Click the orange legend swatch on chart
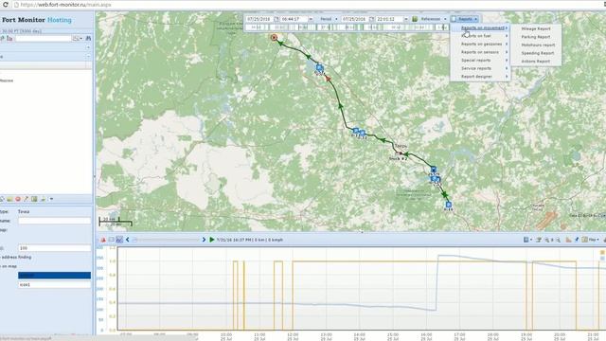The height and width of the screenshot is (341, 606). point(602,252)
